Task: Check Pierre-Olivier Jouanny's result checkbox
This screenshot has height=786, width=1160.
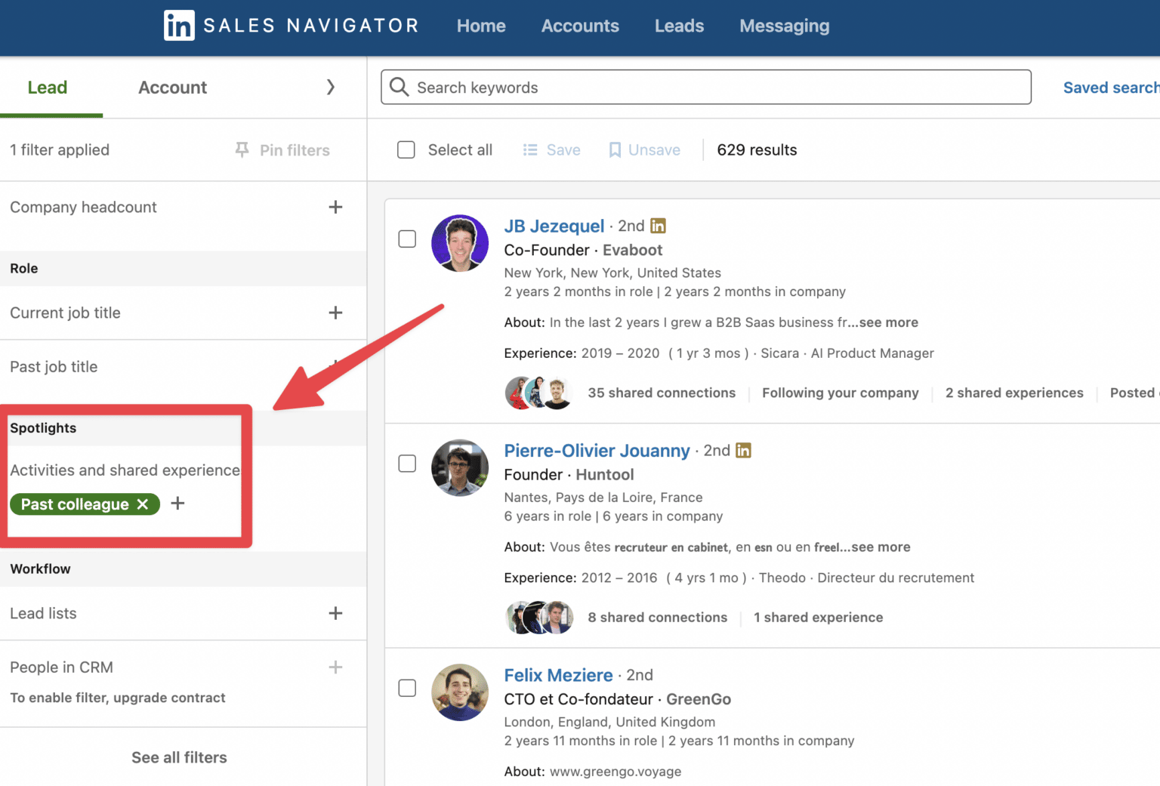Action: pos(407,464)
